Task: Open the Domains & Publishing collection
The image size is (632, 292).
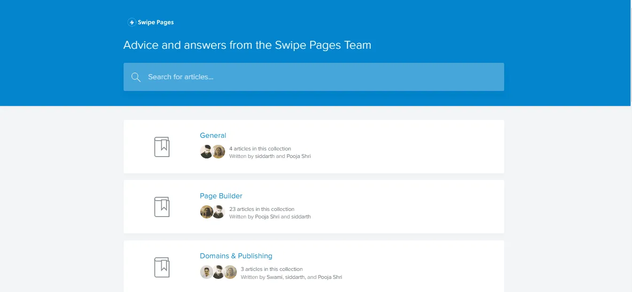Action: (x=236, y=255)
